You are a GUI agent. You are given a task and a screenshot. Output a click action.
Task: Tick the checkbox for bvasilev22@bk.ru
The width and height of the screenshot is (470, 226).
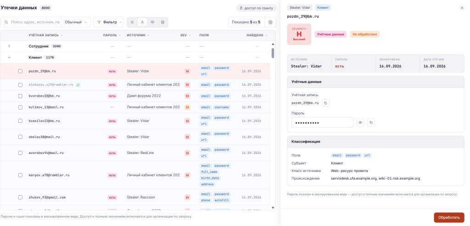tap(20, 121)
